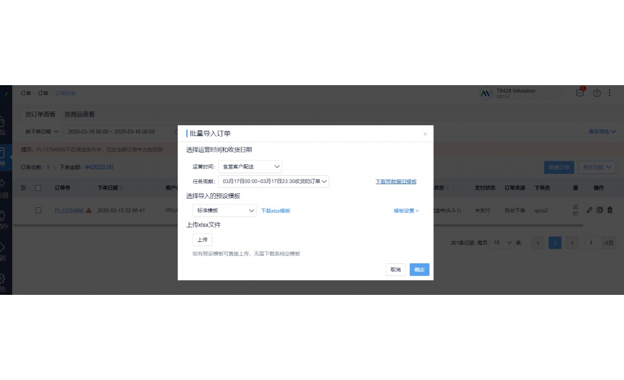Open the 标准模板 template dropdown
Viewport: 624px width, 380px height.
[x=224, y=210]
